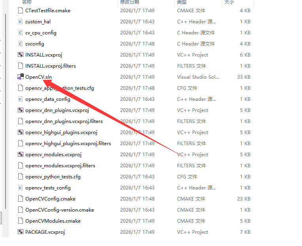This screenshot has width=302, height=246.
Task: Click the opencv_modules.vcxproj project icon
Action: 21,155
